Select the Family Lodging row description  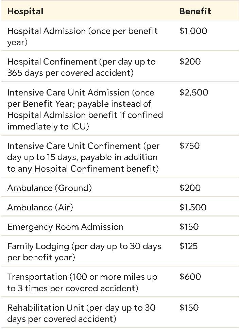[x=84, y=252]
